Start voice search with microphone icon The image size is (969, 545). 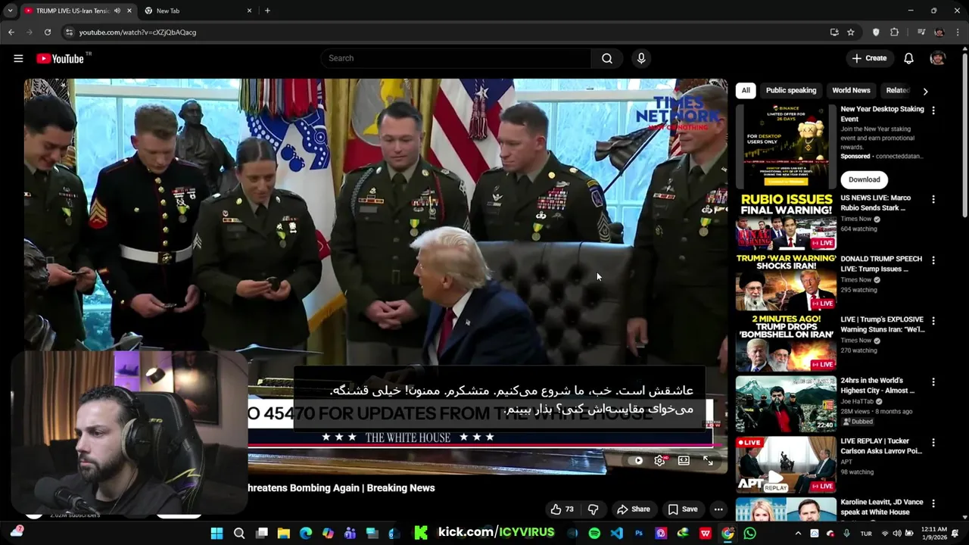point(641,58)
